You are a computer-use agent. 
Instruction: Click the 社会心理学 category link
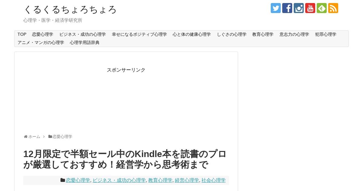pyautogui.click(x=214, y=180)
